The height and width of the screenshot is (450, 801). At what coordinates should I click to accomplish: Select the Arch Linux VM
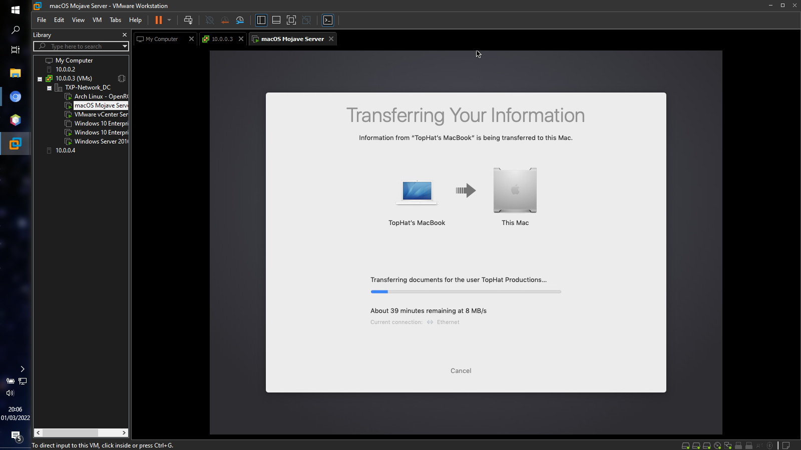click(101, 96)
